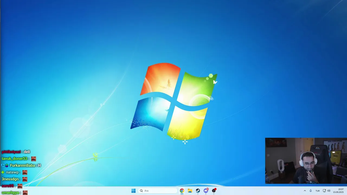
Task: Click the chat message "deli"
Action: (x=27, y=152)
